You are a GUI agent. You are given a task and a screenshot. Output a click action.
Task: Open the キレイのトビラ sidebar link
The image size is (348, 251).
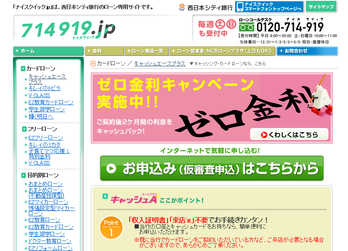coord(45,88)
